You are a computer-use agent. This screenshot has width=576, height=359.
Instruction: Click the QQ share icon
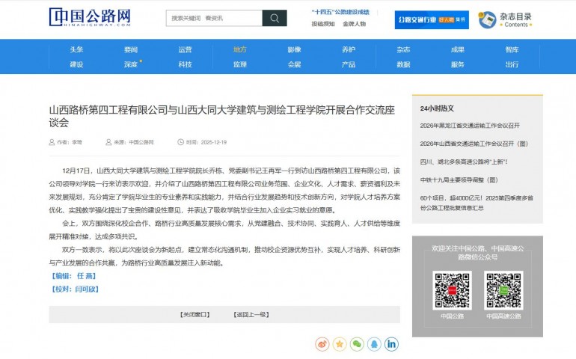coord(374,344)
